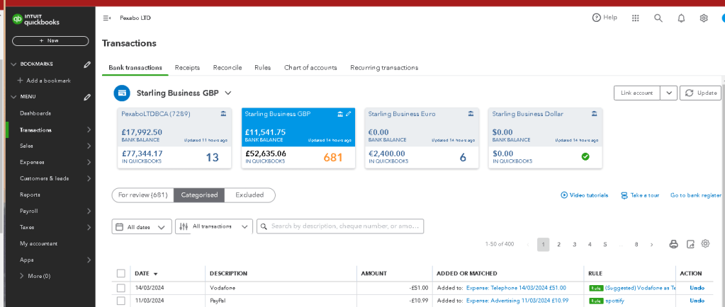Click the bank icon on the Starling Business Euro card
The image size is (725, 307).
coord(471,114)
